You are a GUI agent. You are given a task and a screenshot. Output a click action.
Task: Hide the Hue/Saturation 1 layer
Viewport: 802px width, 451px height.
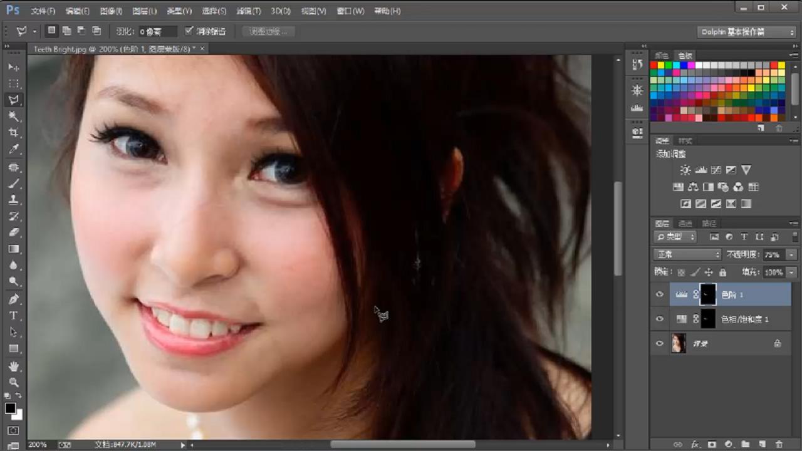(659, 319)
